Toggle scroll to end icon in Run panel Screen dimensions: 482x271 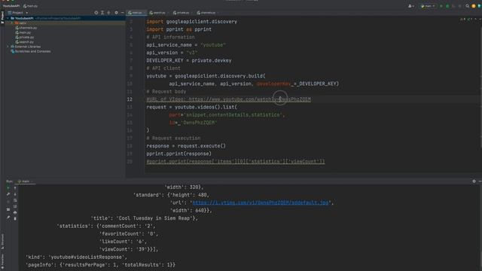pyautogui.click(x=15, y=206)
